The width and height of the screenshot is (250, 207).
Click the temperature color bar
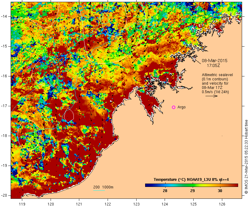point(191,185)
